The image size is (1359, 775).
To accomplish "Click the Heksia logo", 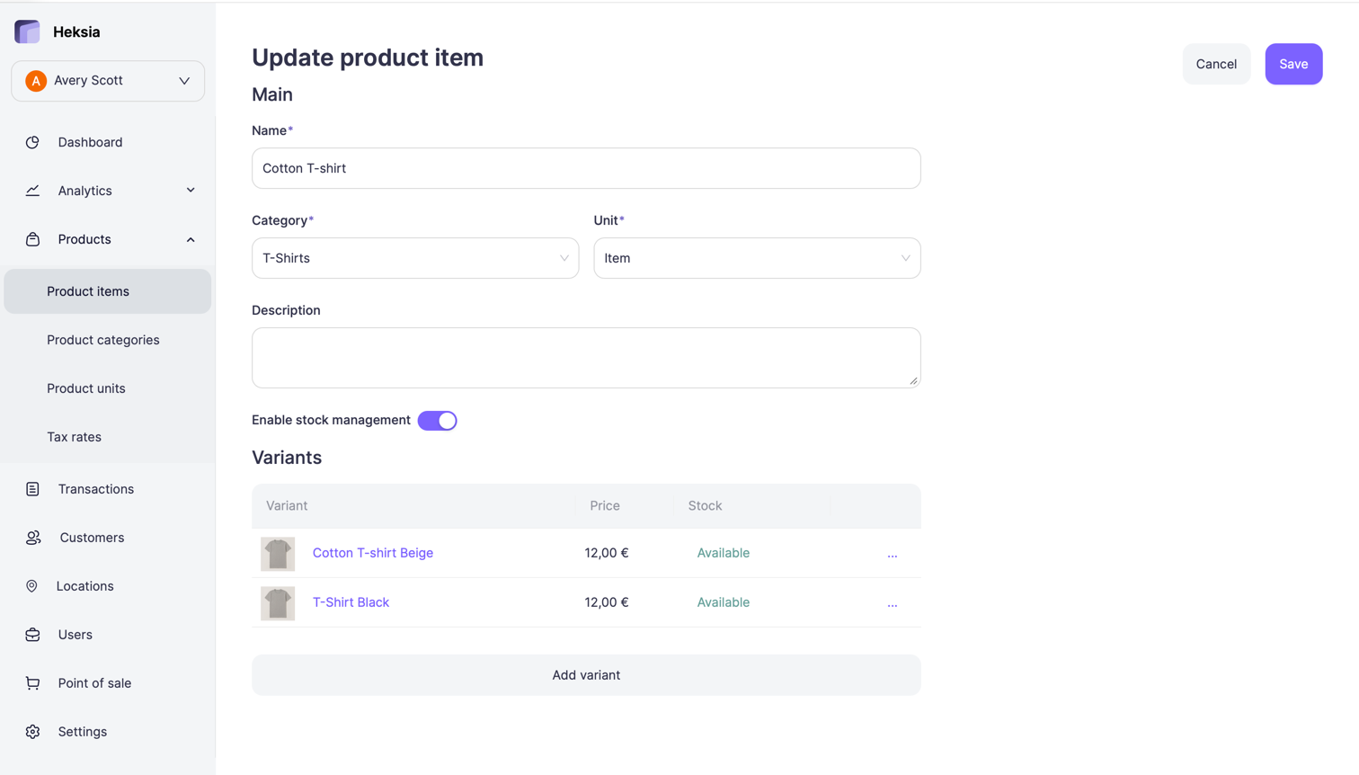I will pyautogui.click(x=27, y=31).
